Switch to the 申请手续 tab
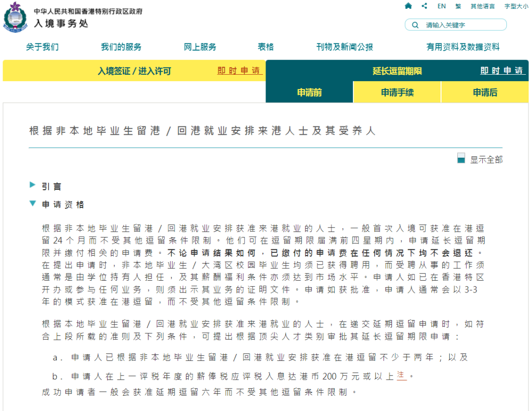 point(397,92)
